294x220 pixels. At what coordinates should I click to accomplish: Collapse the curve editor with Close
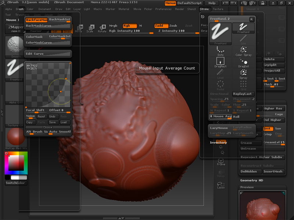(x=48, y=127)
